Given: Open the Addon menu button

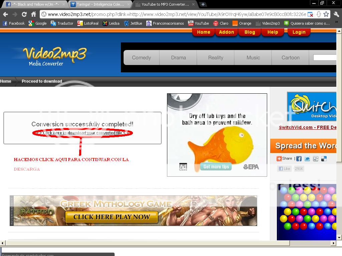Looking at the screenshot, I should [x=226, y=32].
